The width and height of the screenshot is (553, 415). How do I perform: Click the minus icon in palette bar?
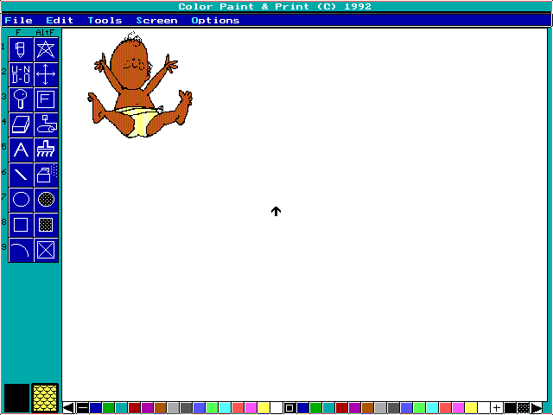pos(83,408)
